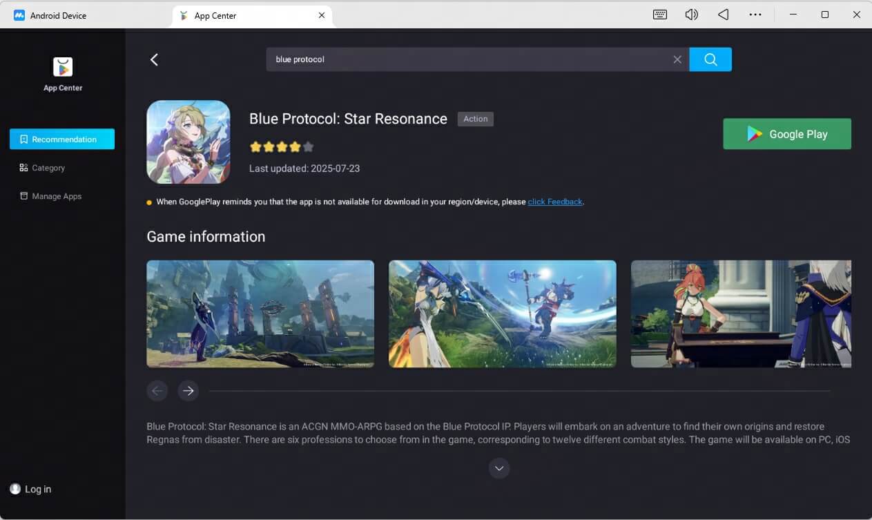Click the volume control icon
The height and width of the screenshot is (520, 872).
tap(691, 15)
